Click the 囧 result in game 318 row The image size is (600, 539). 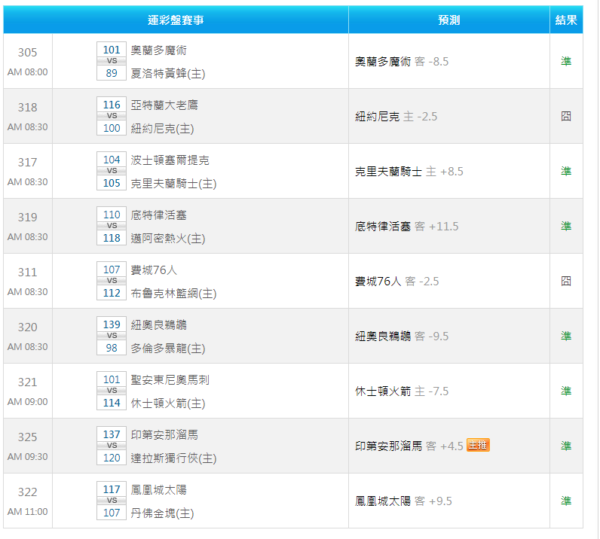566,116
